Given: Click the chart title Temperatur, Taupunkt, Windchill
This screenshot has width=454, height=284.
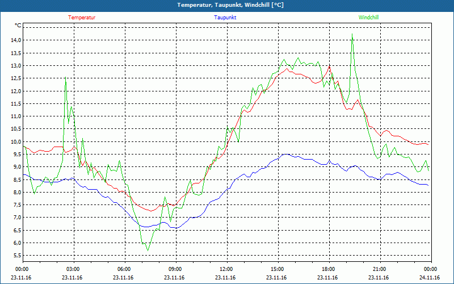Looking at the screenshot, I should click(230, 5).
